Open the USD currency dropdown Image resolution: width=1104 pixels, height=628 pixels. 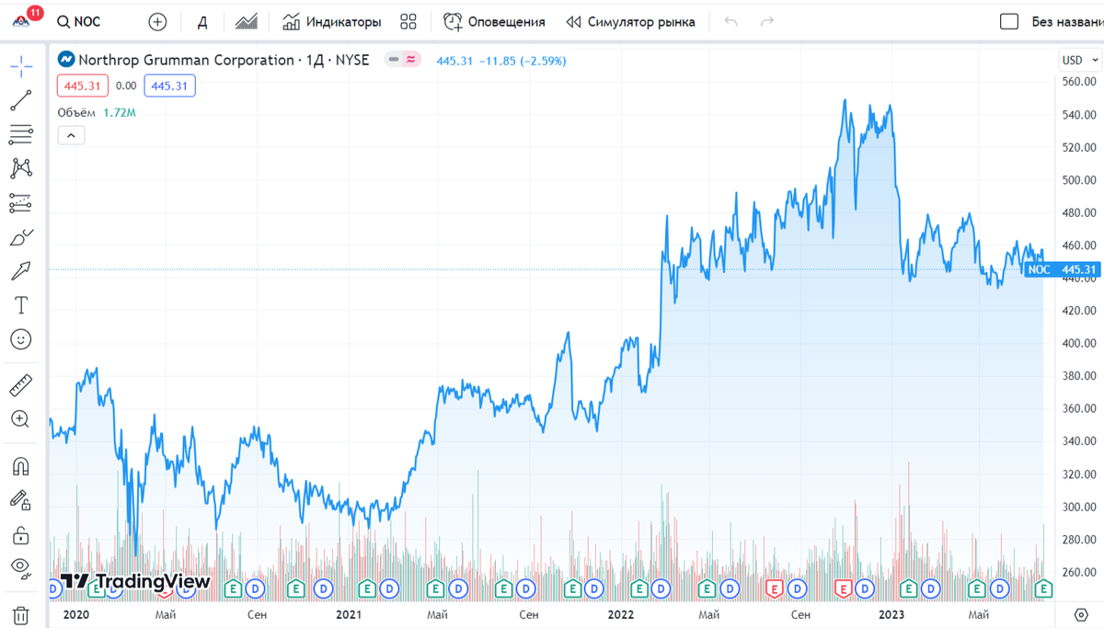coord(1079,60)
